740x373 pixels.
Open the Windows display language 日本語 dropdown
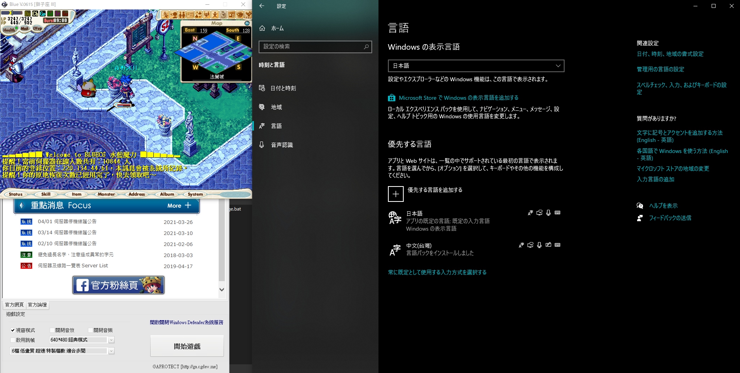click(476, 66)
